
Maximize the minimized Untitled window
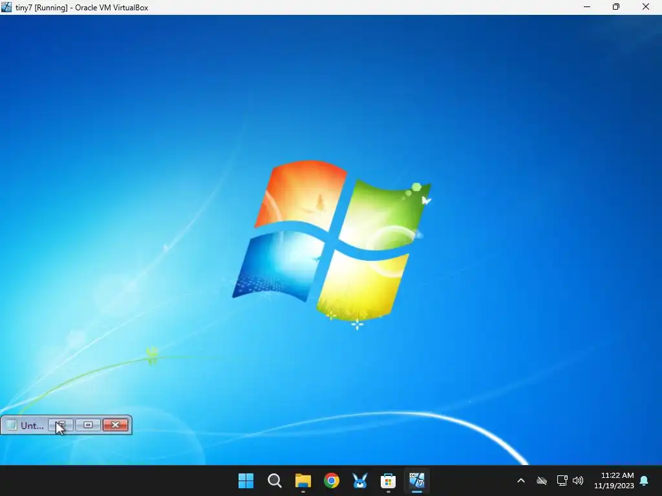[x=88, y=425]
